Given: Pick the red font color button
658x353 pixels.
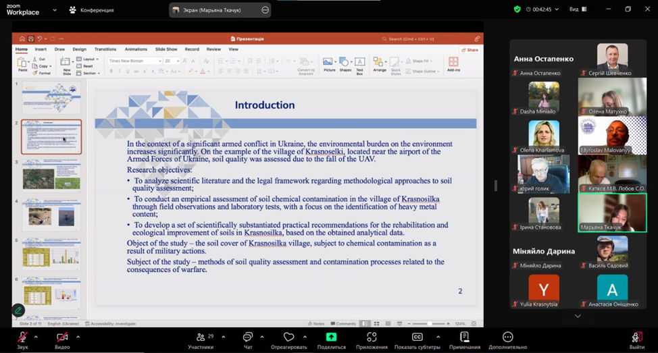Looking at the screenshot, I should coord(203,72).
